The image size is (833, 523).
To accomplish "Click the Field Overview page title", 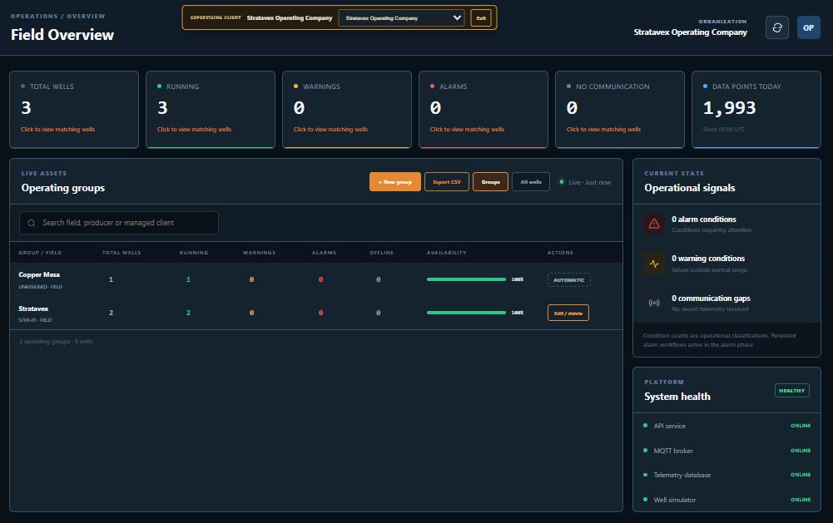I will 62,35.
